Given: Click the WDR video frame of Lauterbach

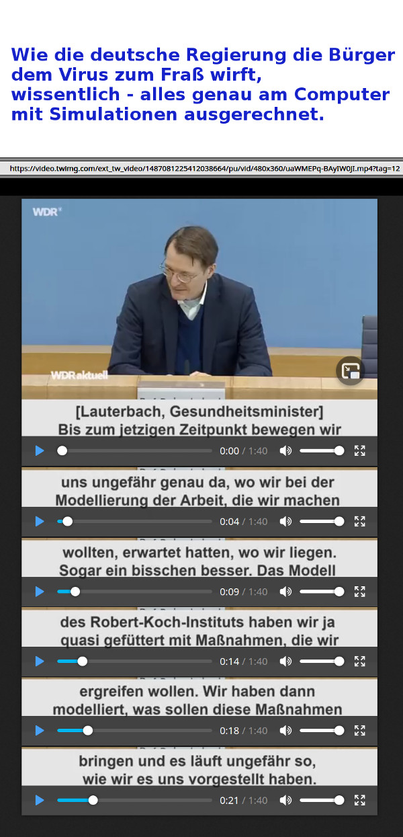Looking at the screenshot, I should coord(199,299).
